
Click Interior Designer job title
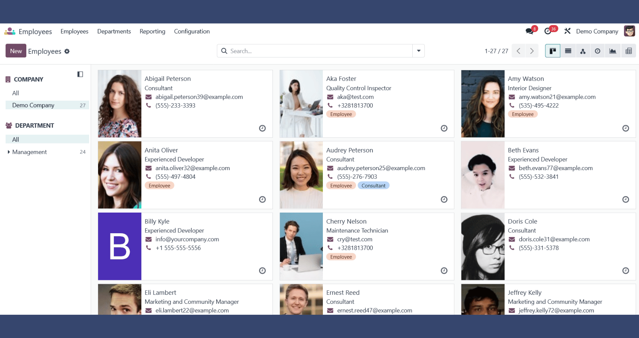point(530,88)
